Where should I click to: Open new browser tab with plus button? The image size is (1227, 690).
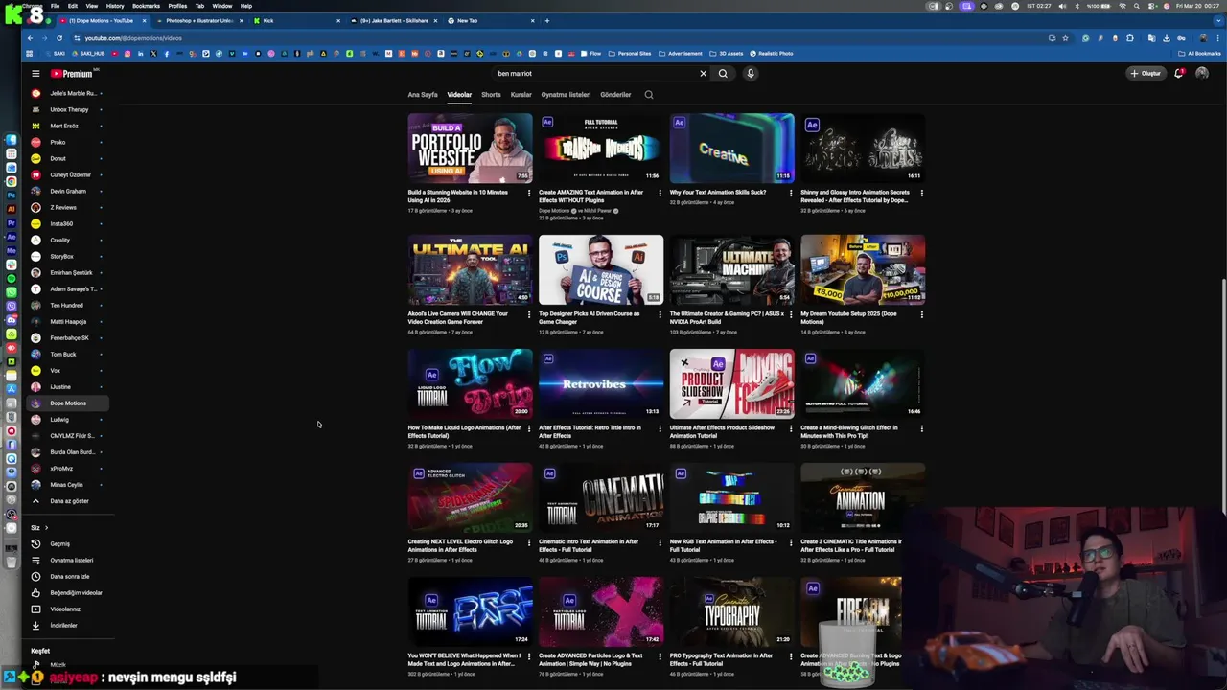(x=547, y=20)
